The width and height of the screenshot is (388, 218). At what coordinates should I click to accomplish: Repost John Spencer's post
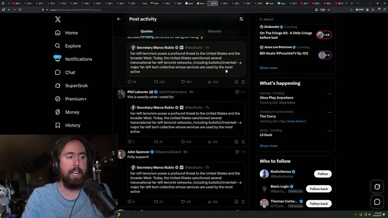click(159, 202)
